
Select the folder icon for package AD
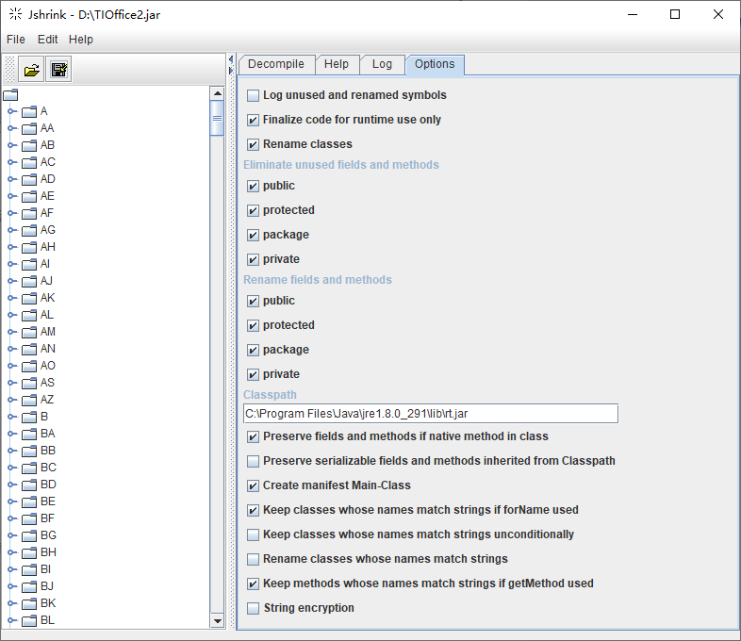[x=29, y=179]
